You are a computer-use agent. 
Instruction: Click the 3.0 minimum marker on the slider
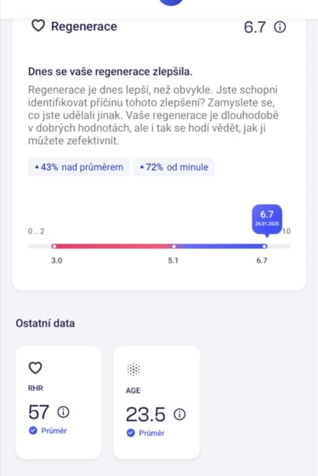pyautogui.click(x=54, y=246)
